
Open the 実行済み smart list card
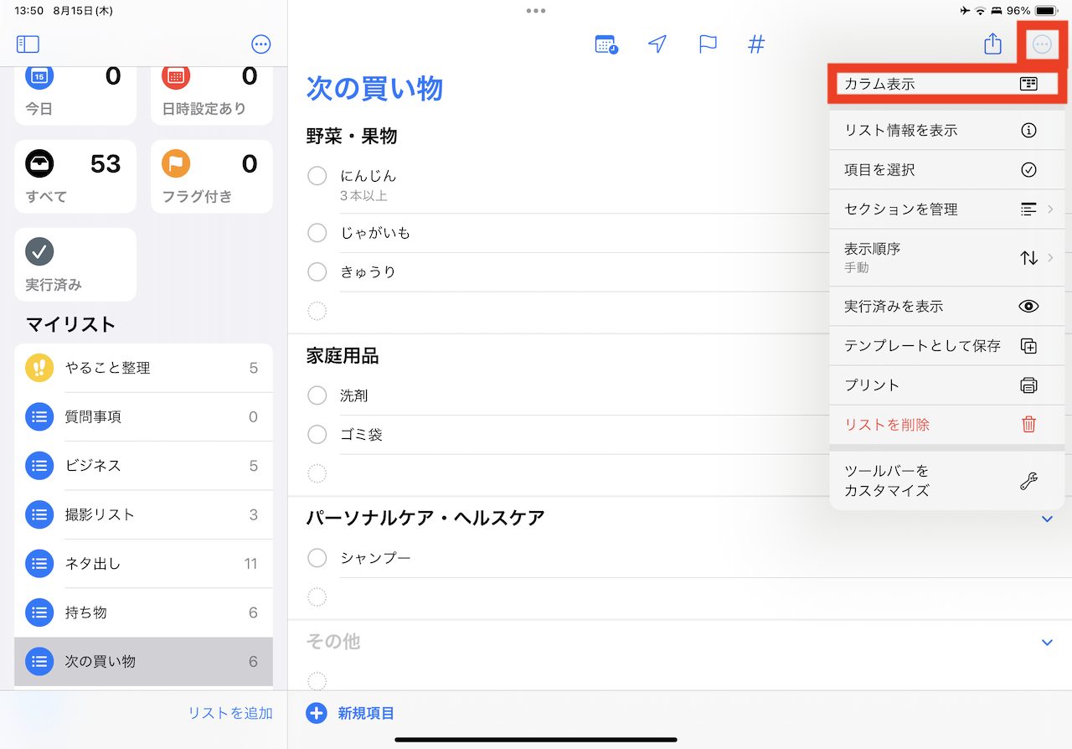click(x=75, y=265)
